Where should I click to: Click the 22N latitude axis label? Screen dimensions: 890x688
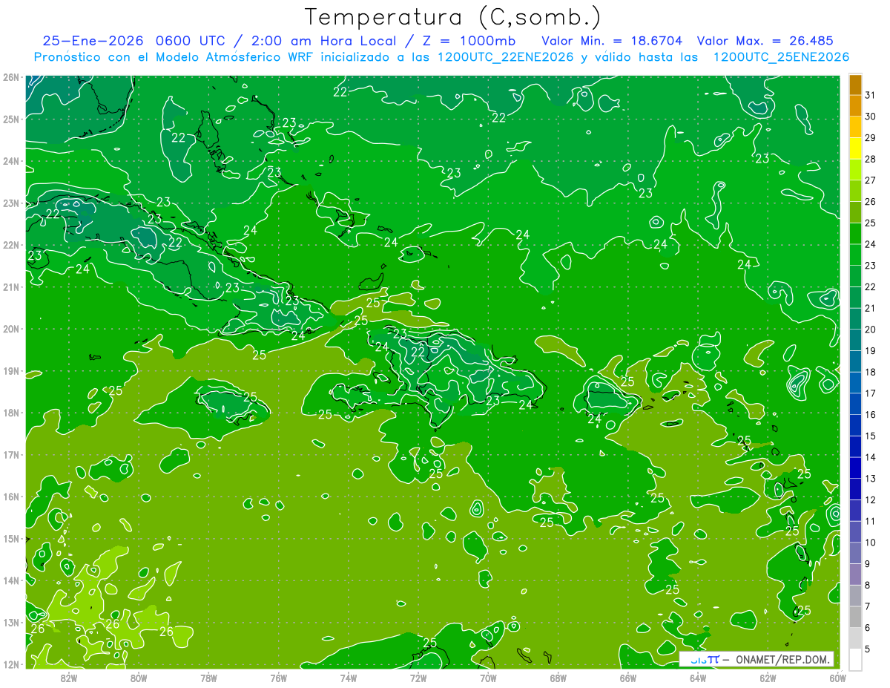[x=11, y=245]
